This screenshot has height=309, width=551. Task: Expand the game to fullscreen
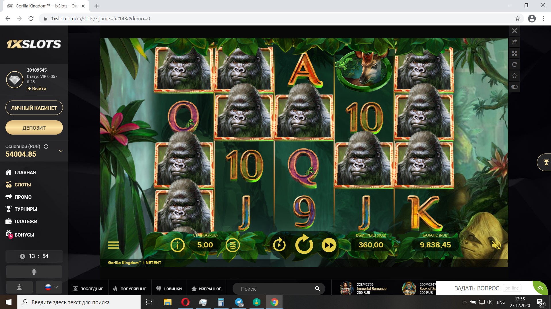[515, 53]
